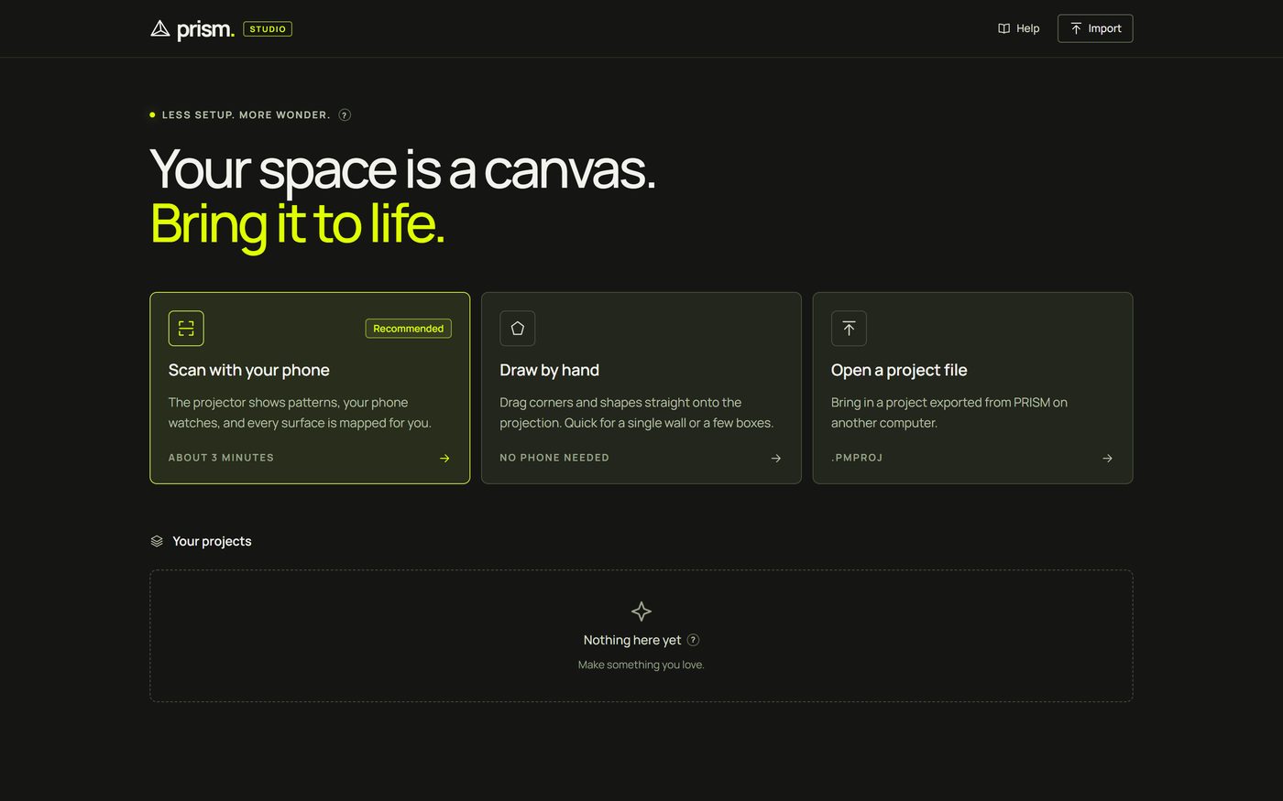1283x801 pixels.
Task: Click the Draw by hand description text
Action: (637, 413)
